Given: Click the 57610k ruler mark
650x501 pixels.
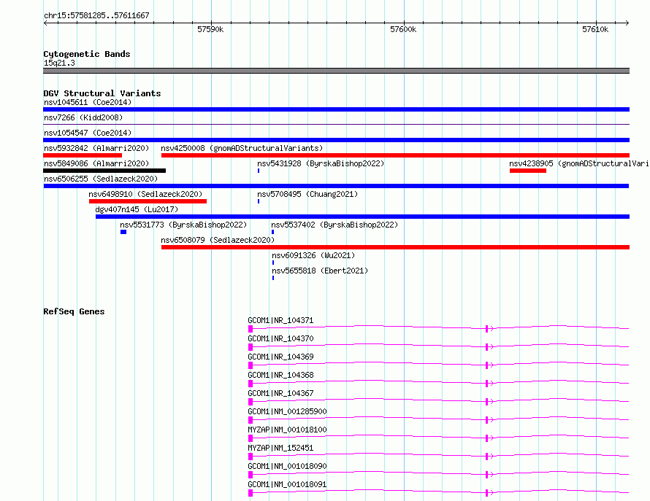Looking at the screenshot, I should [x=595, y=29].
